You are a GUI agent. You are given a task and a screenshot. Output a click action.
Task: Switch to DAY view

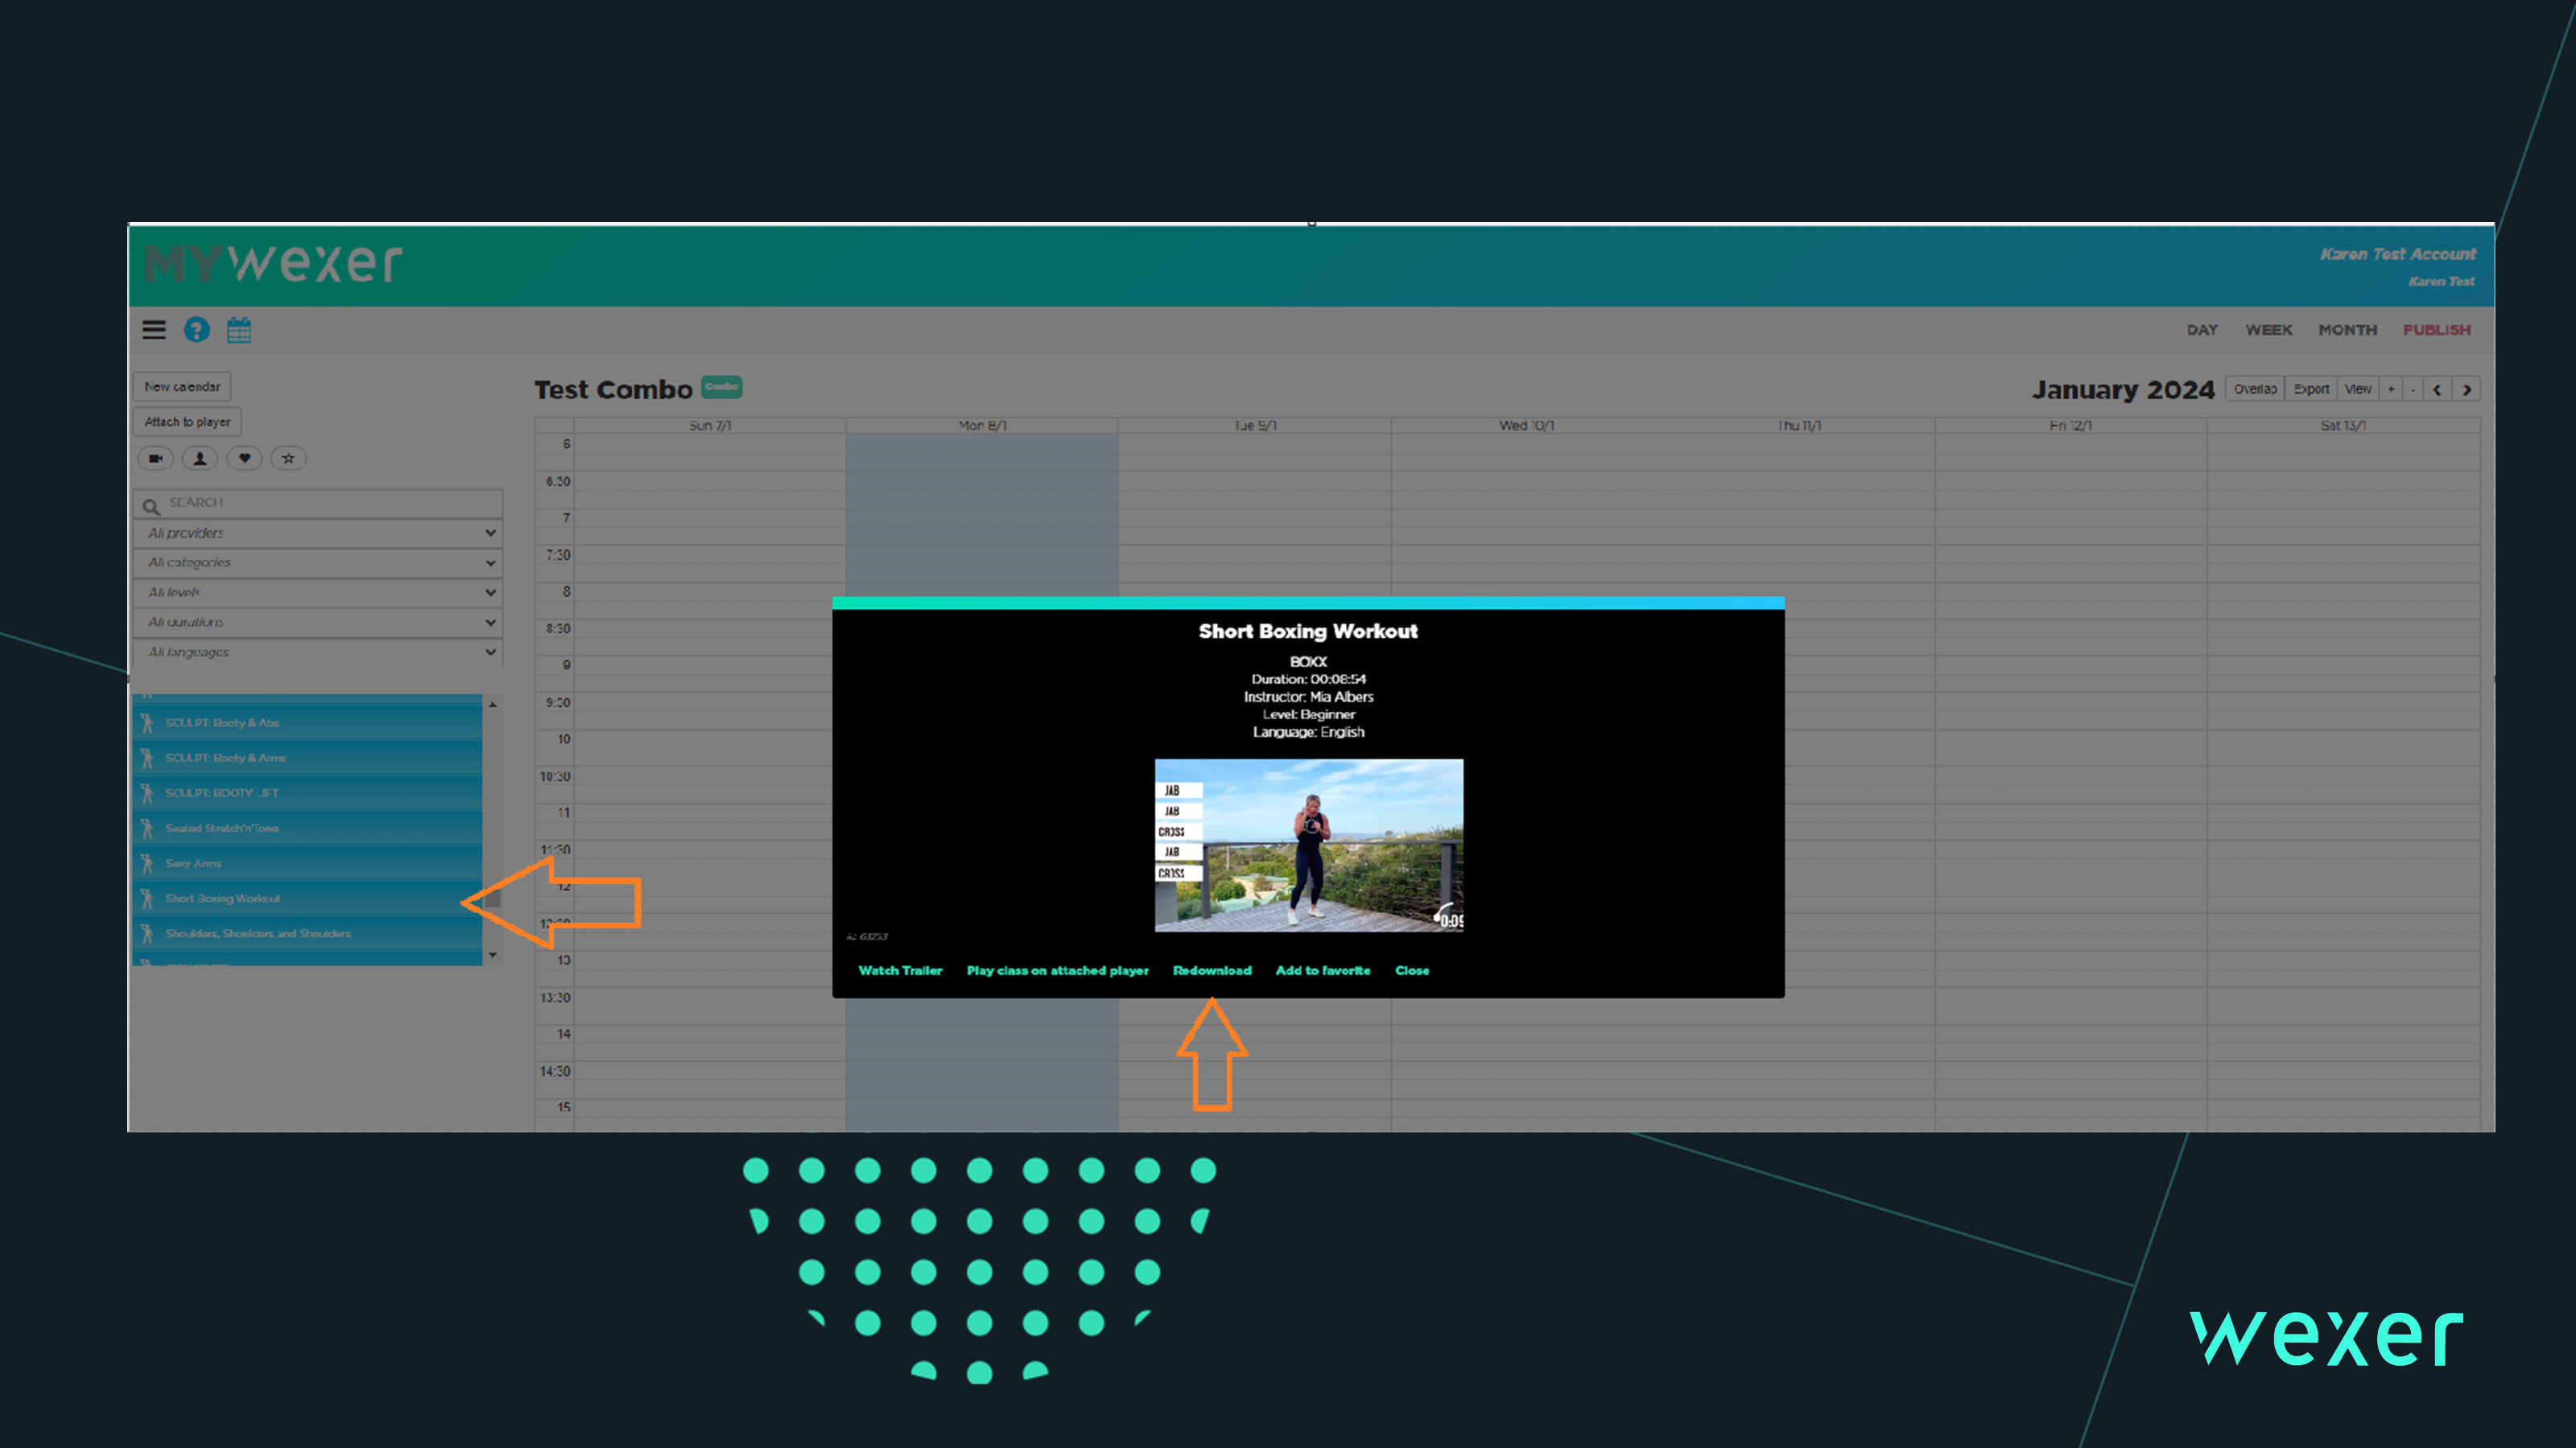2202,330
